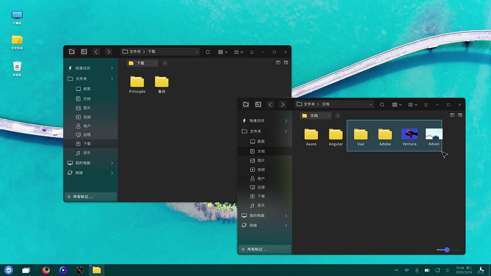Launch Firefox from the taskbar

click(x=46, y=270)
